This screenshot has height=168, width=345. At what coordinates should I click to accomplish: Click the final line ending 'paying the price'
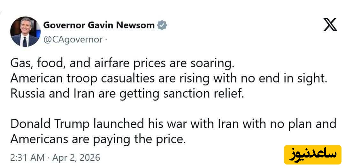click(x=98, y=139)
